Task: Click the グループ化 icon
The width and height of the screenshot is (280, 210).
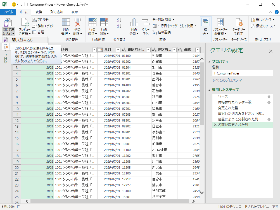Action: click(146, 24)
